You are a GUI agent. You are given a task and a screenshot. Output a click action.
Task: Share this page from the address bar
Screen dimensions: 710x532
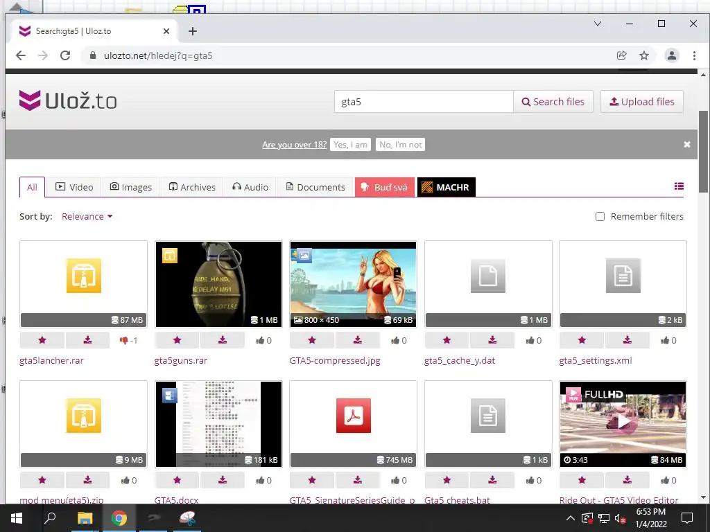tap(621, 55)
